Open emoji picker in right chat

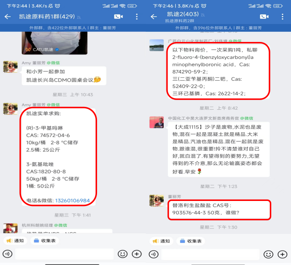(268, 254)
